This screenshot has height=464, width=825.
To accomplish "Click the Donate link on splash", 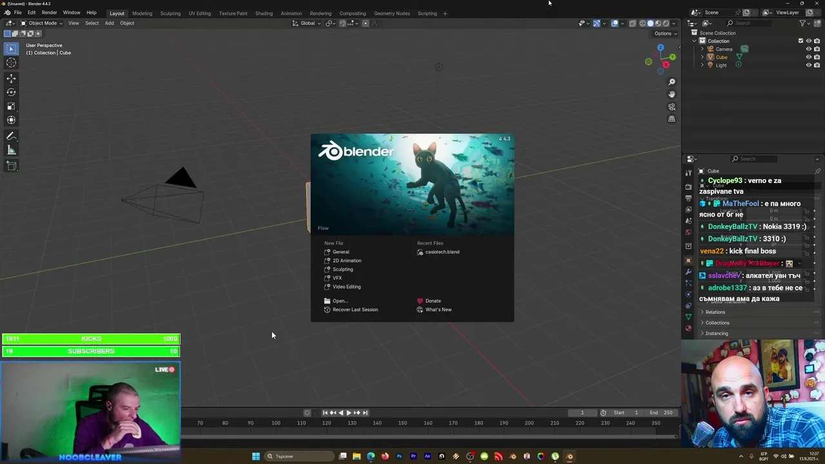I will click(433, 301).
